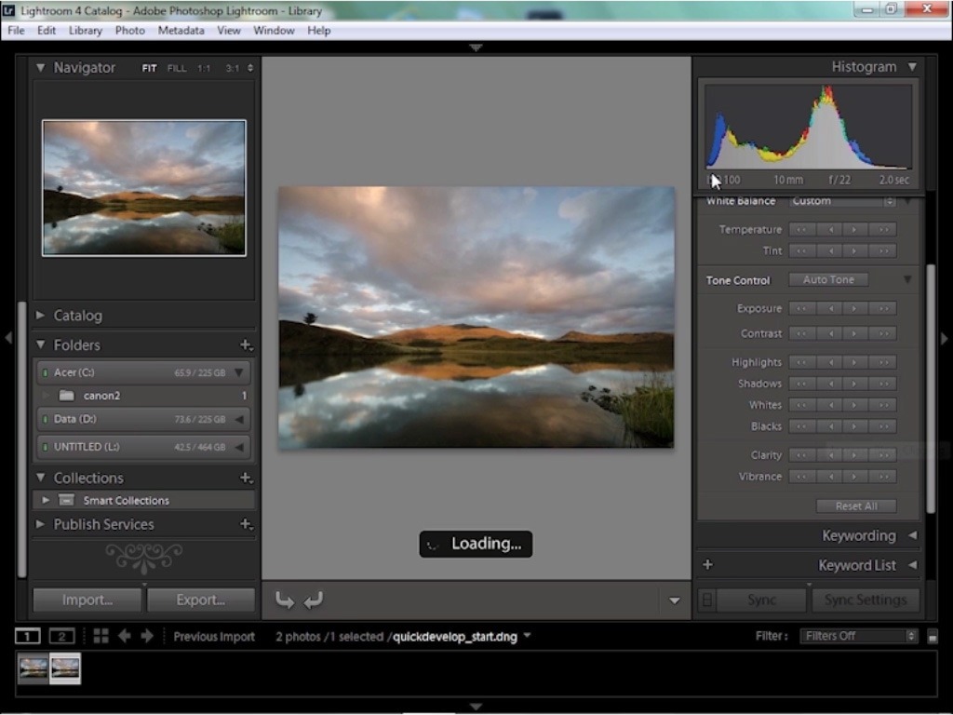Click the Navigator preview image
953x715 pixels.
click(144, 188)
